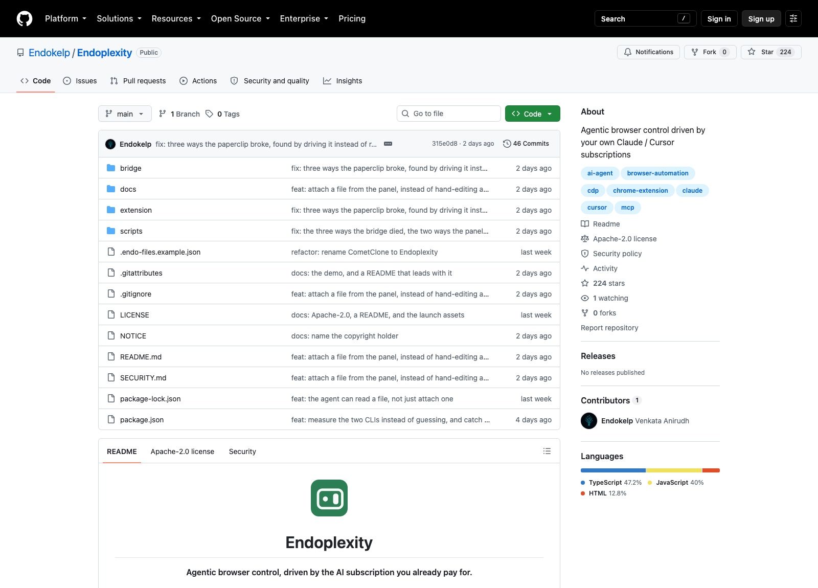Expand the Solutions menu
Screen dimensions: 818x588
click(119, 18)
